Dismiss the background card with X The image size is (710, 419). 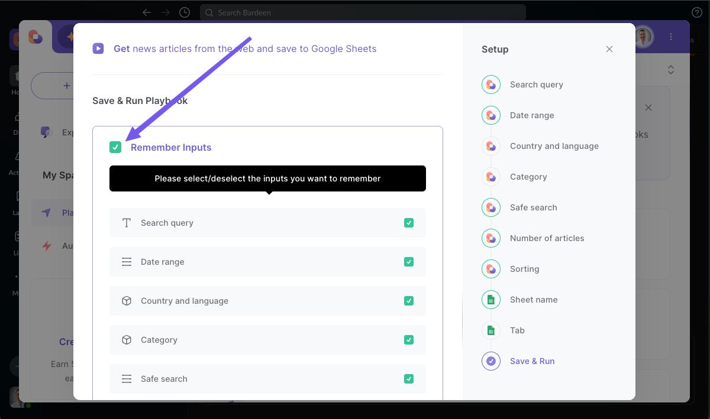(x=648, y=108)
